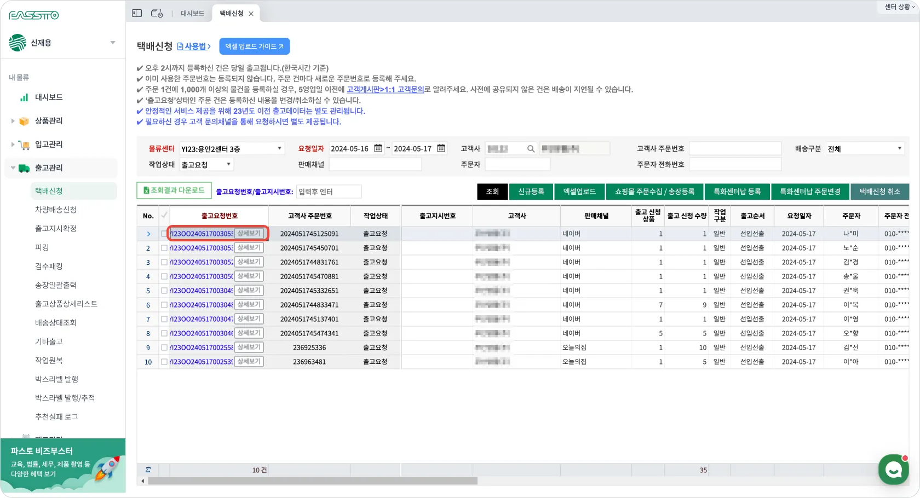
Task: Check the box for row 2 order
Action: [164, 248]
